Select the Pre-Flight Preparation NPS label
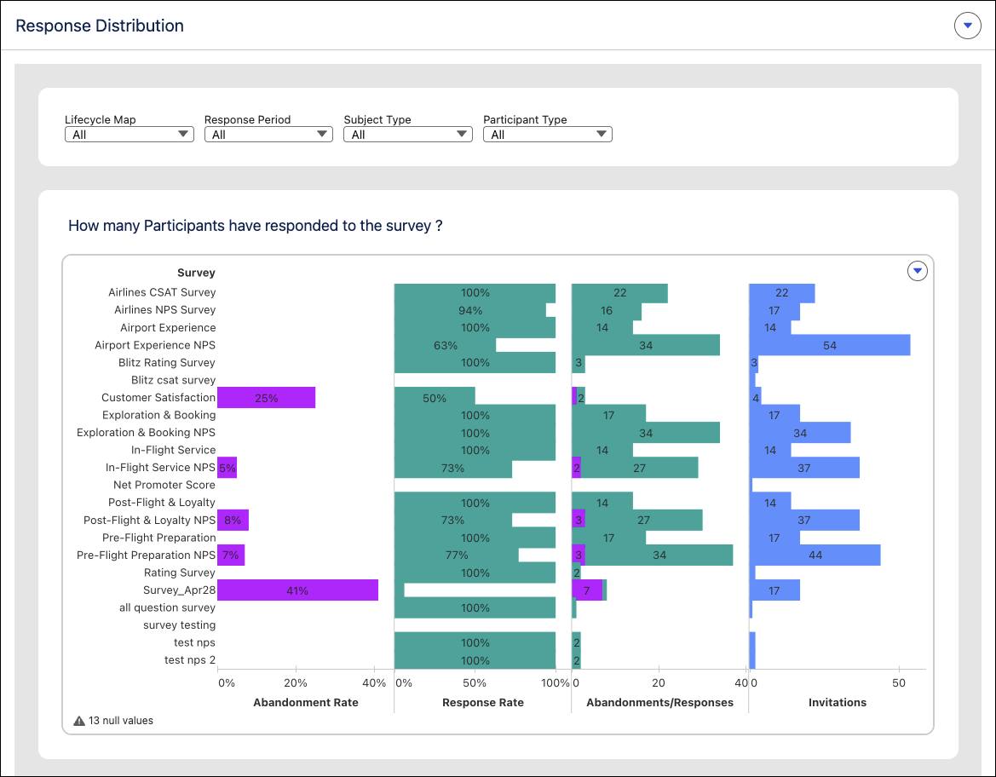This screenshot has height=777, width=996. tap(146, 555)
